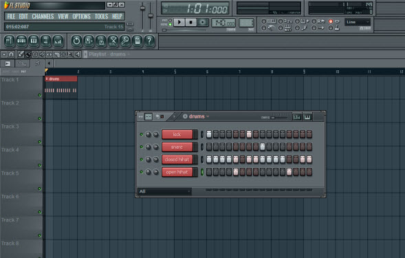Toggle the magnet snap icon in Playlist
The width and height of the screenshot is (405, 258).
(11, 54)
